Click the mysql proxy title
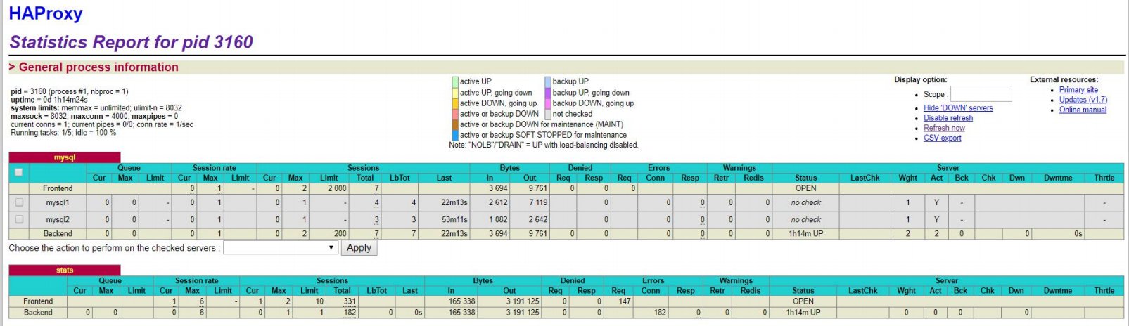 click(x=65, y=157)
